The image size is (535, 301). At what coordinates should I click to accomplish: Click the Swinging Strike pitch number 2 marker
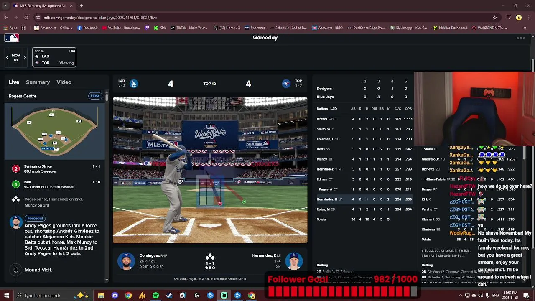coord(16,169)
